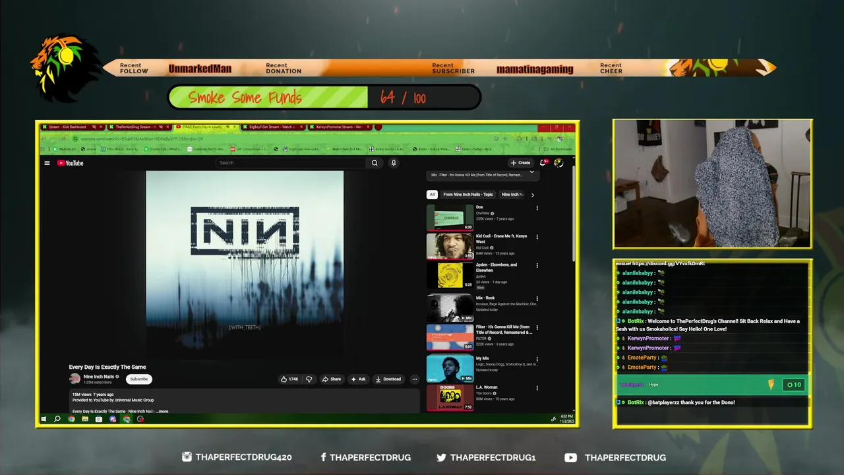Play the Dos by Chevelle thumbnail
Image resolution: width=844 pixels, height=475 pixels.
pyautogui.click(x=450, y=218)
